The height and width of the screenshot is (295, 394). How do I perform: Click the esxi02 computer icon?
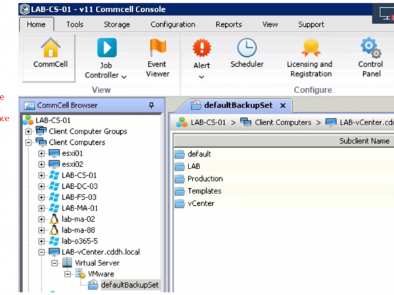[x=54, y=164]
